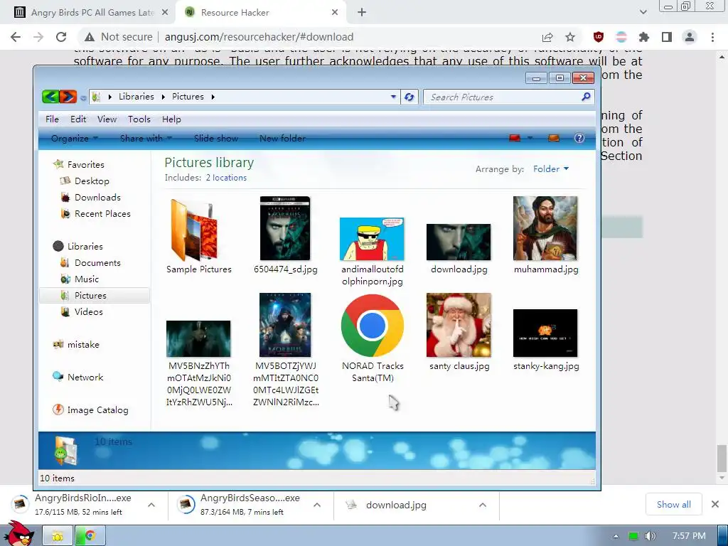Select Desktop in Favorites
728x546 pixels.
(x=92, y=181)
